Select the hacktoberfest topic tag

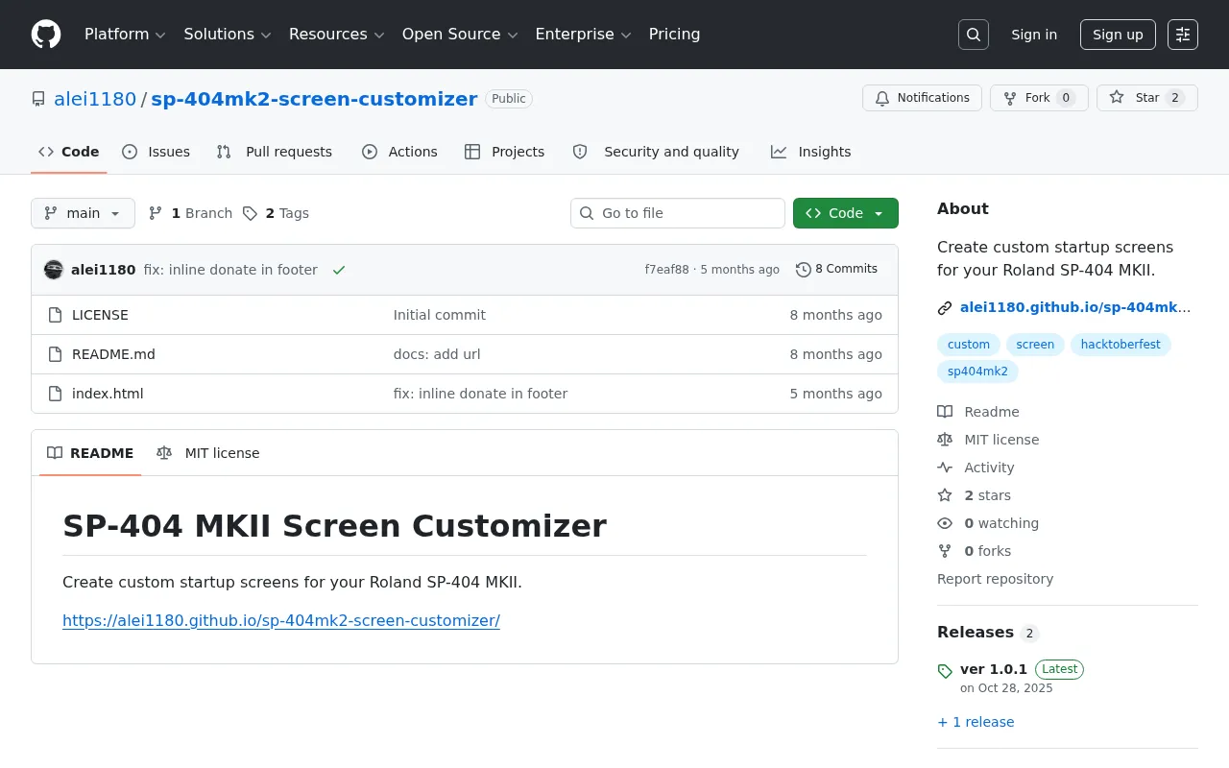(x=1121, y=345)
